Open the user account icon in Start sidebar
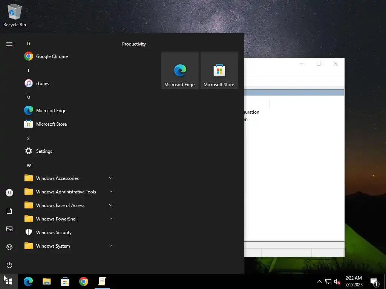Screen dimensions: 386x289 [9, 193]
